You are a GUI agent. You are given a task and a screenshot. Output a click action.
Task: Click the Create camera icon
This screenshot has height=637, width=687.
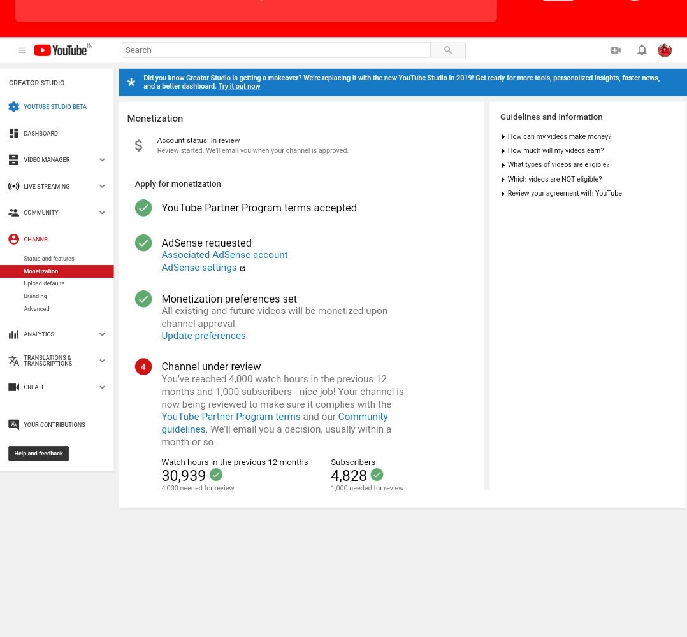(13, 387)
